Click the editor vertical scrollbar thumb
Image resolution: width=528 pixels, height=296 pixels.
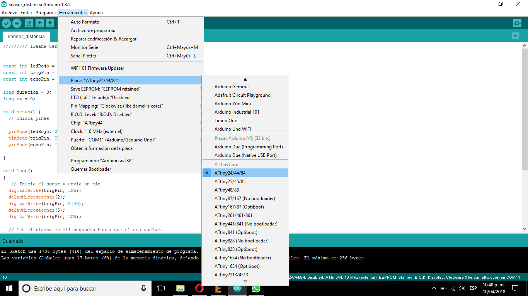coord(525,109)
